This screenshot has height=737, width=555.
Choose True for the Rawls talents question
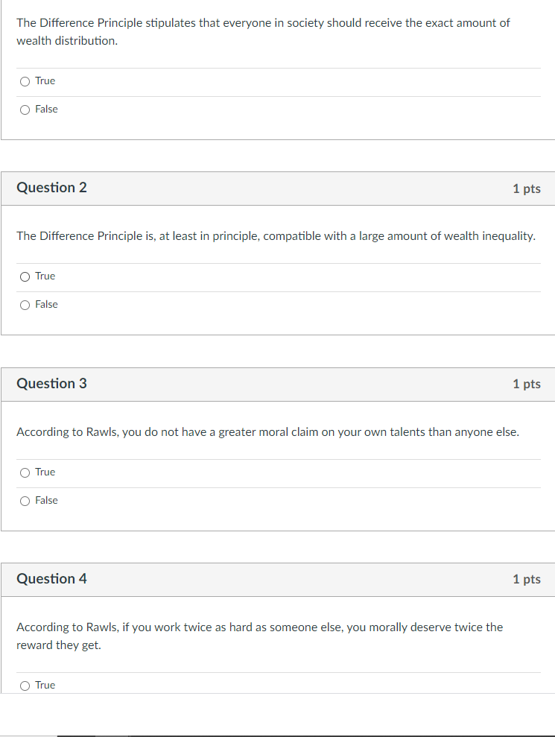(25, 472)
